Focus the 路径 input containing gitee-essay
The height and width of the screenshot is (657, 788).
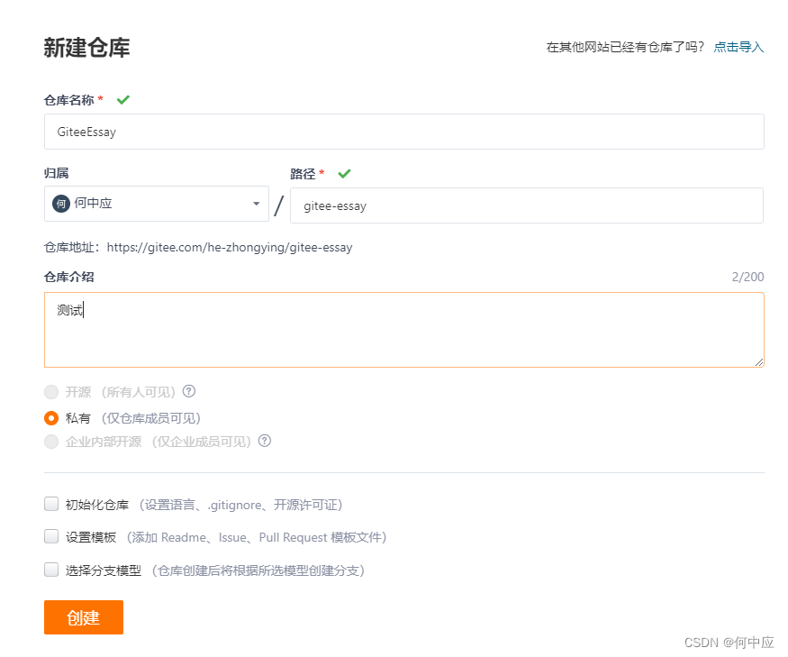click(x=526, y=205)
